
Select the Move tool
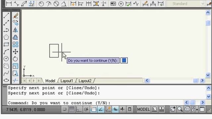pos(16,52)
